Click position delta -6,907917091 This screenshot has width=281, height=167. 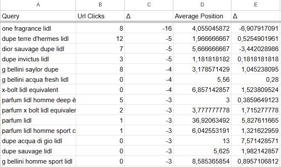tap(256, 29)
